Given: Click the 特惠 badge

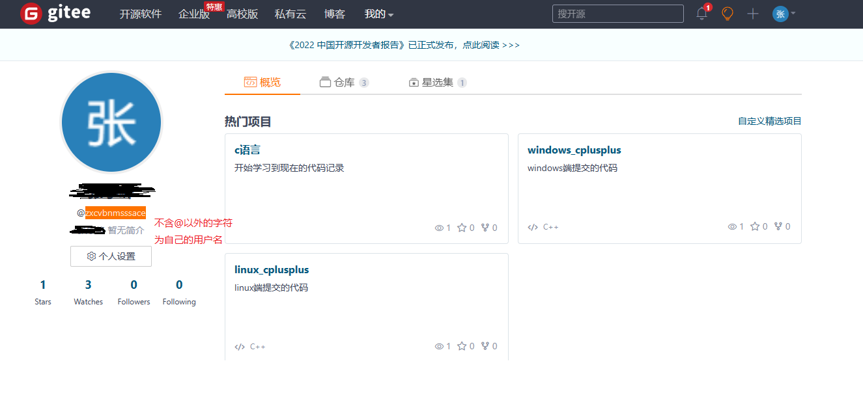Looking at the screenshot, I should pos(215,7).
